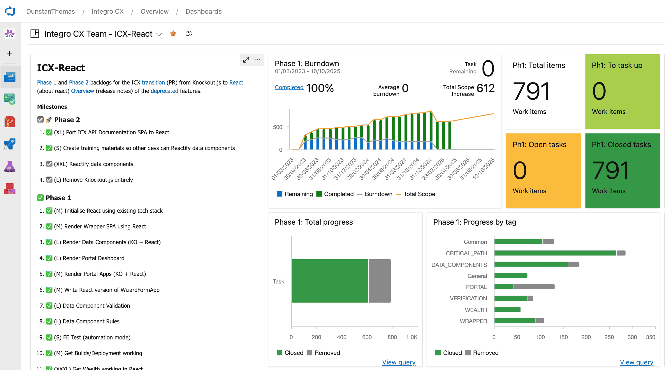Image resolution: width=665 pixels, height=370 pixels.
Task: Click the PORTAL removed gray bar segment
Action: tap(534, 287)
